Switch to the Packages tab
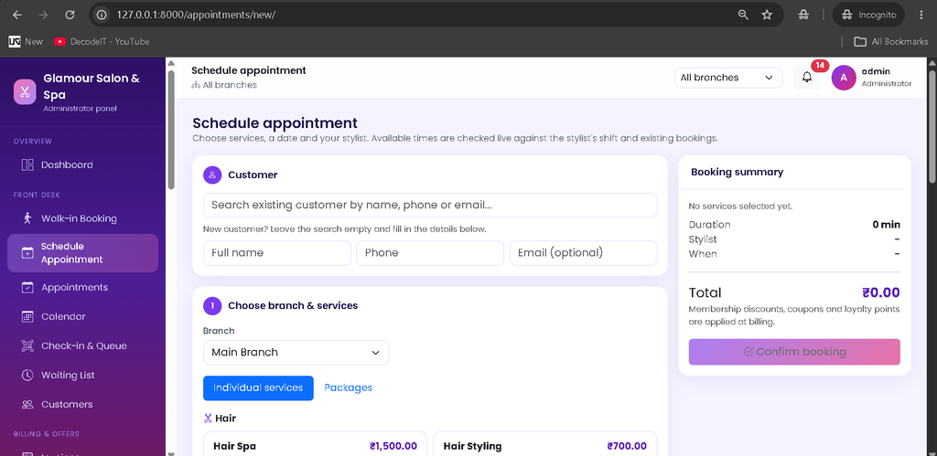The image size is (937, 456). click(x=348, y=388)
